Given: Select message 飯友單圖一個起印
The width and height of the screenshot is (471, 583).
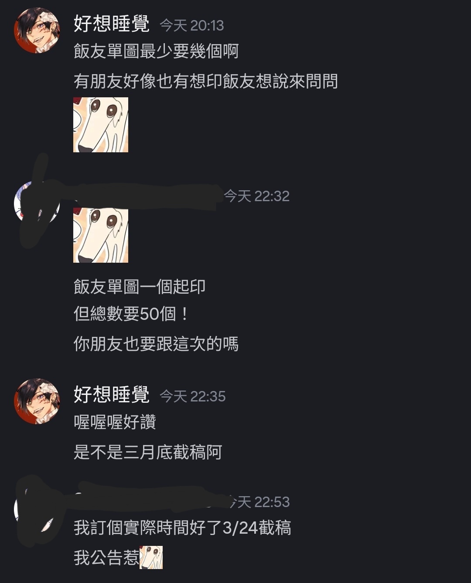Looking at the screenshot, I should click(x=140, y=287).
